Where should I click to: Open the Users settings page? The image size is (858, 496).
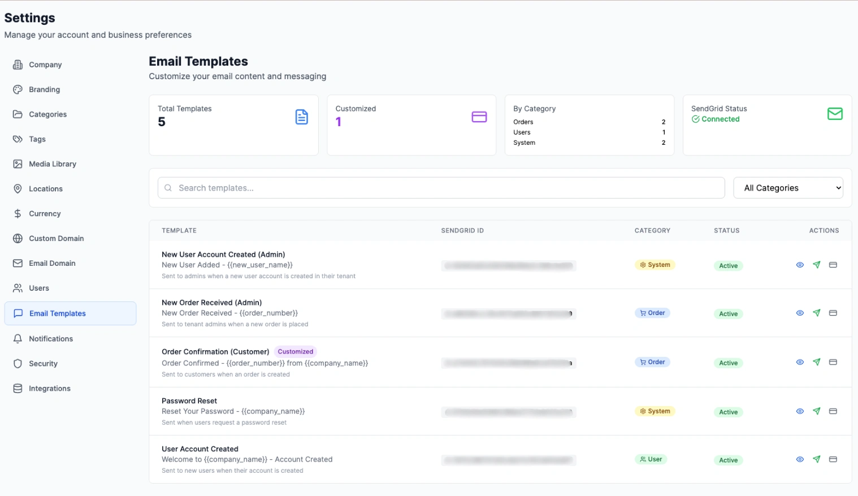(x=38, y=288)
